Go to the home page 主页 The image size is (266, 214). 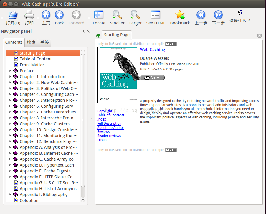pyautogui.click(x=46, y=18)
